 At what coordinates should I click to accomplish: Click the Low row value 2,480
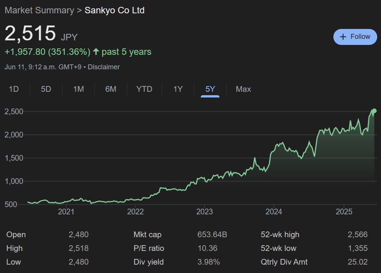coord(78,262)
